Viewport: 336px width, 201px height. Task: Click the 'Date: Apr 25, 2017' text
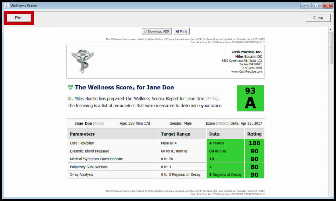pyautogui.click(x=246, y=123)
